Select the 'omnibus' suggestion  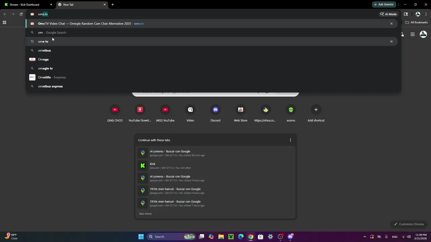[211, 50]
